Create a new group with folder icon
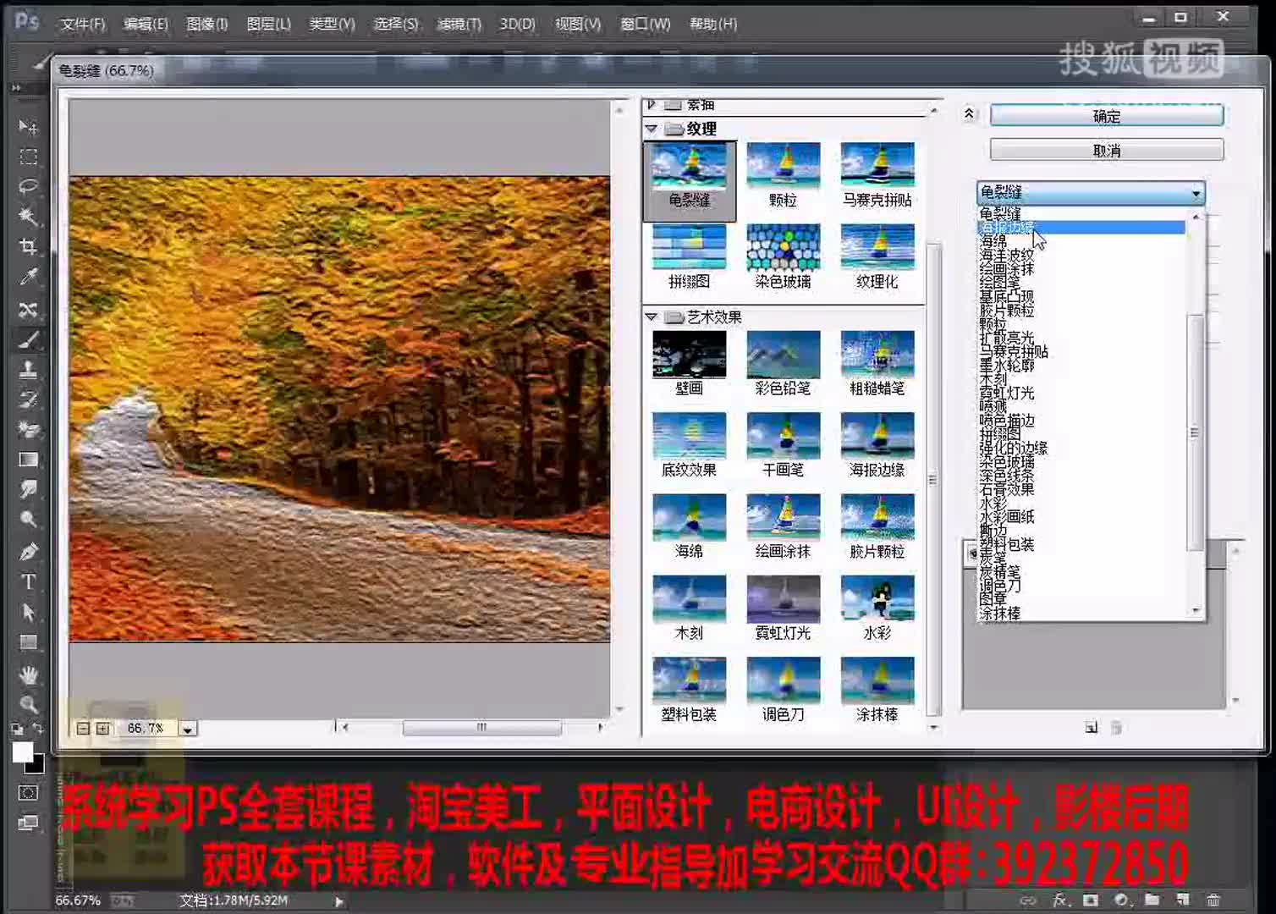1276x914 pixels. 1152,900
